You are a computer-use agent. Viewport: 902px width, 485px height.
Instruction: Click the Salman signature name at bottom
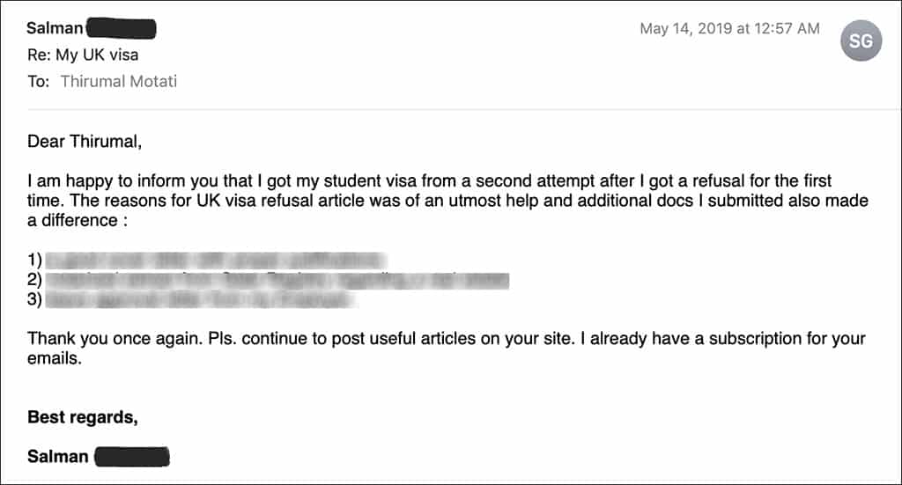click(x=58, y=456)
